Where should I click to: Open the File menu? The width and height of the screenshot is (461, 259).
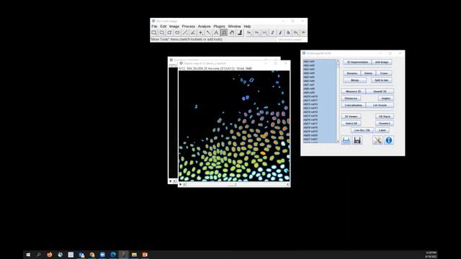[x=154, y=26]
